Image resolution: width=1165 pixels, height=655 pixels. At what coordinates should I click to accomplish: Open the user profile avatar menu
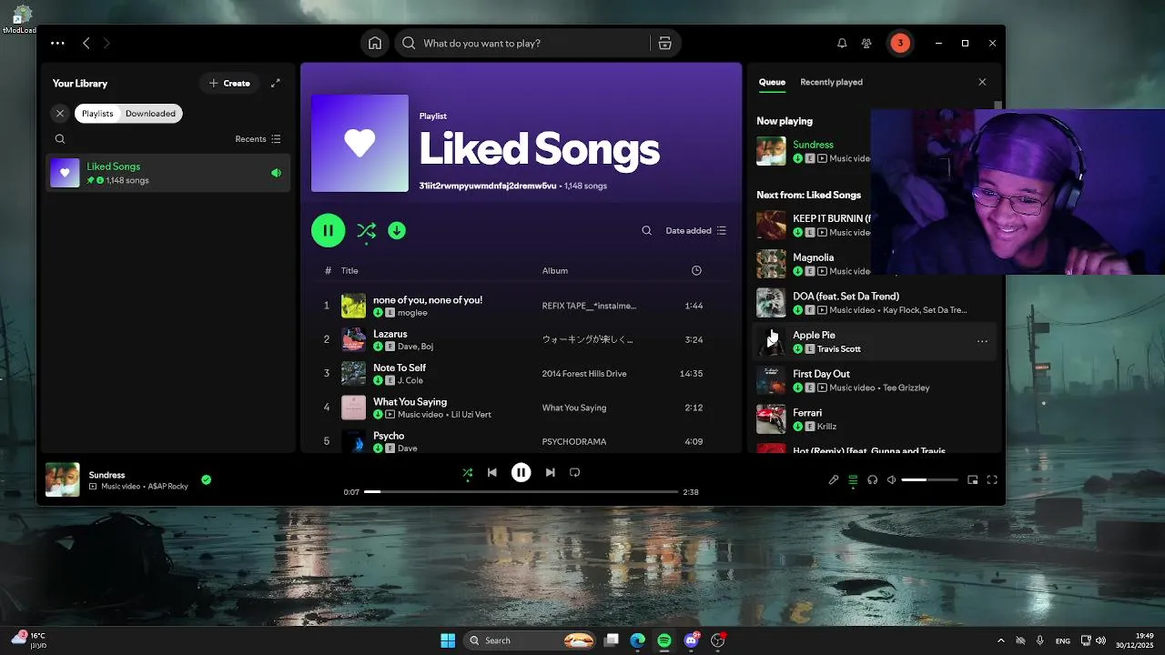coord(900,43)
